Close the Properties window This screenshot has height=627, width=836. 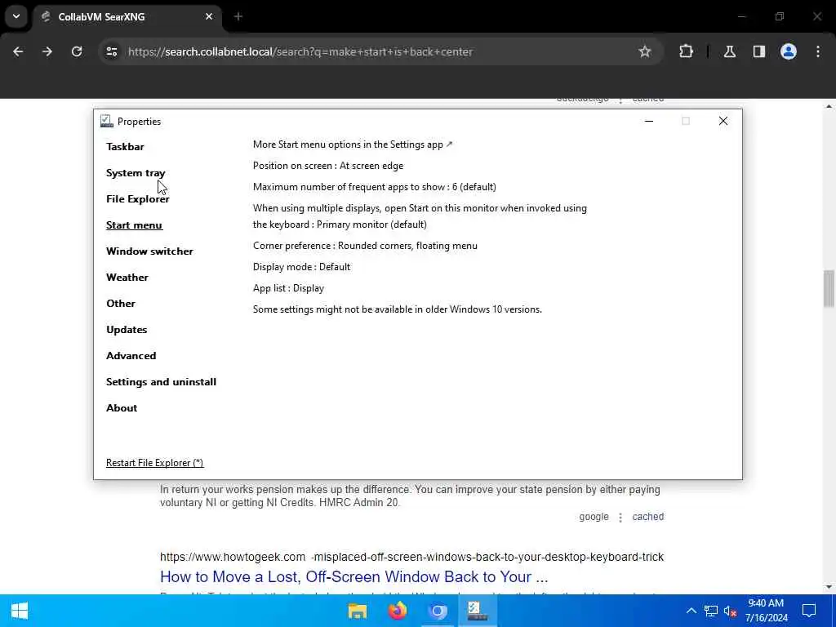tap(723, 121)
